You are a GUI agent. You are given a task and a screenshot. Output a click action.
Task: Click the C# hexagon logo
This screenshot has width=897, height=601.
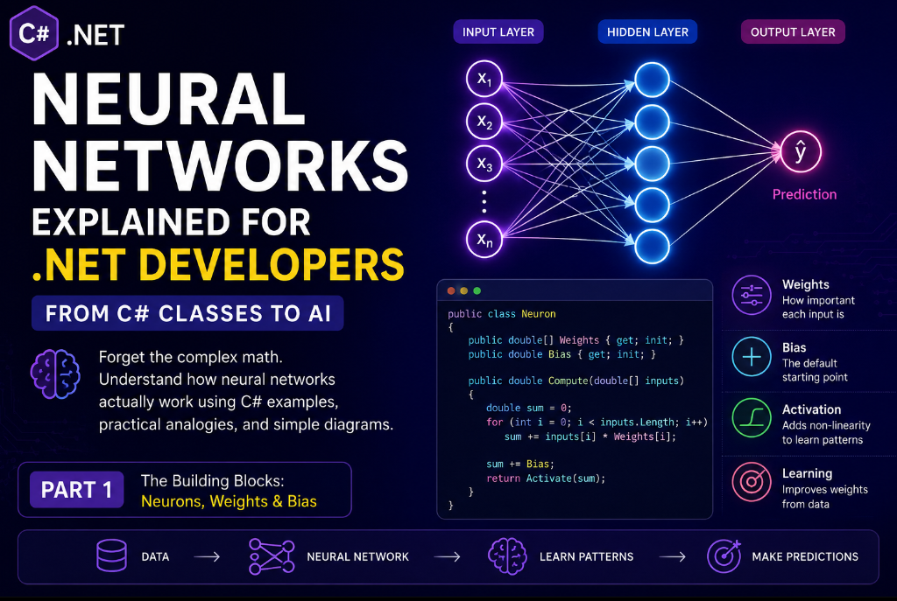34,34
